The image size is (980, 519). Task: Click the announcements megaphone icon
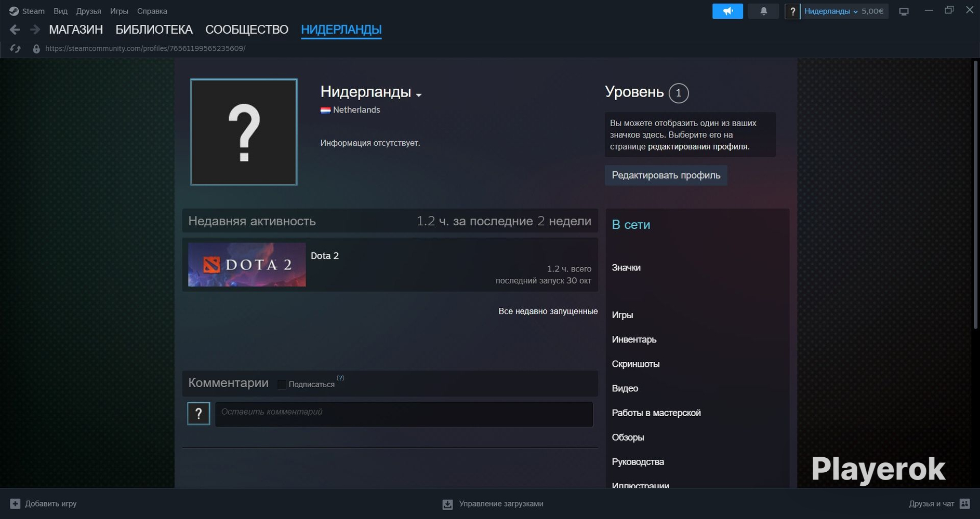(x=727, y=11)
